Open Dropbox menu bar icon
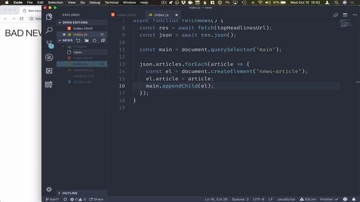This screenshot has height=202, width=360. coord(183,2)
